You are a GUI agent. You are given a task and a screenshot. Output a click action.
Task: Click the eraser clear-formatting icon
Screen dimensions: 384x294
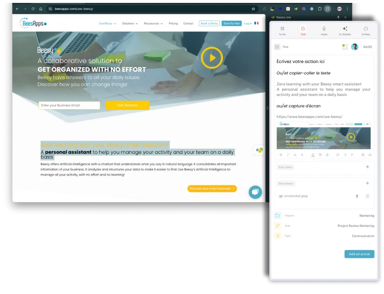click(327, 155)
